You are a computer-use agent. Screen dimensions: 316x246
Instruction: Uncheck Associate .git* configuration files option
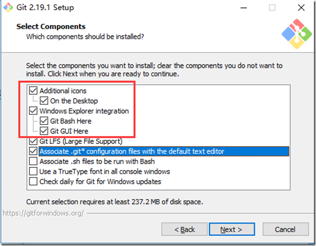34,151
